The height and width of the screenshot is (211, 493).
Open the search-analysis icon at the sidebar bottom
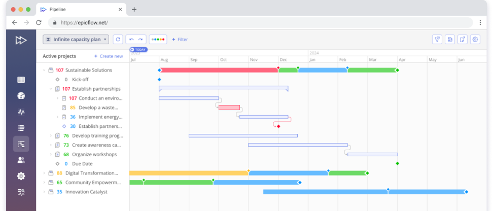21,192
